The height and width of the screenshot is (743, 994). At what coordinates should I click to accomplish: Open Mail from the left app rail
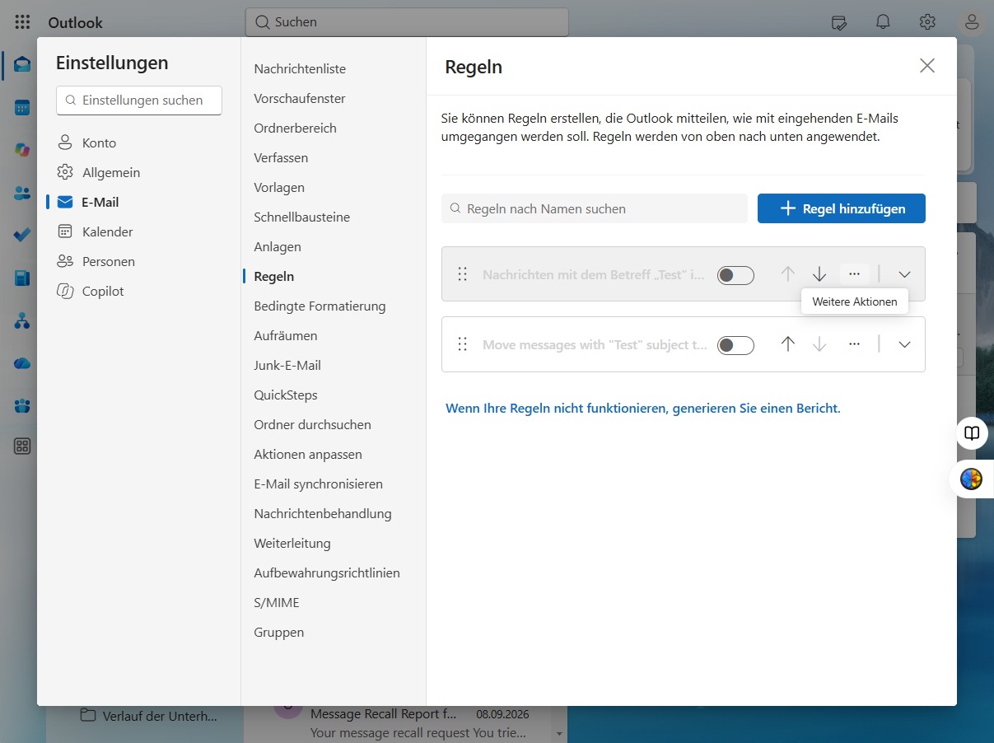point(22,65)
